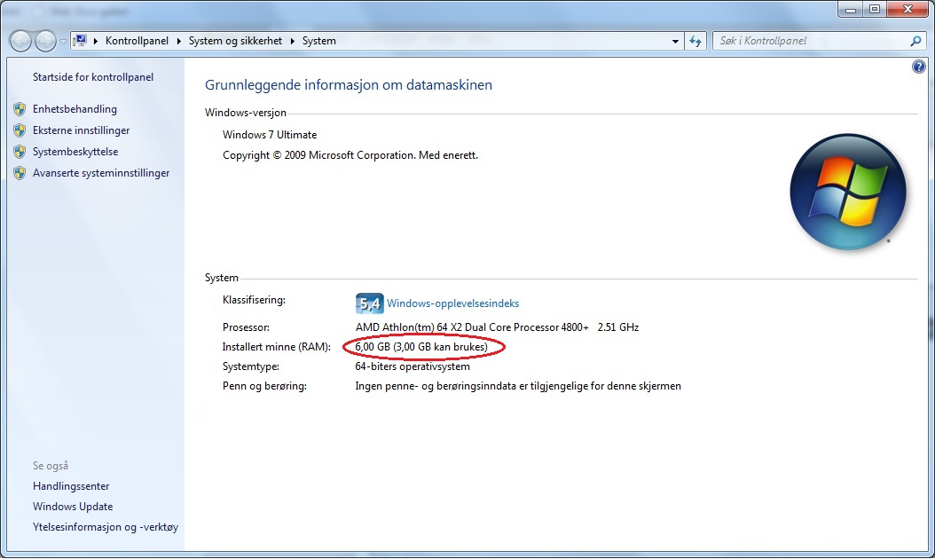Open Avanserte systeminnstillinger link
Screen dimensions: 935x559
[101, 173]
